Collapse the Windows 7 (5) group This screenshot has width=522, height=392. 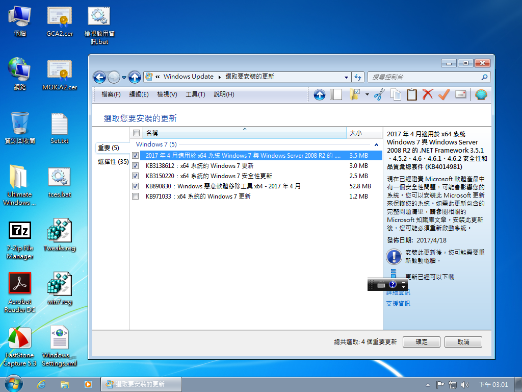(x=376, y=144)
